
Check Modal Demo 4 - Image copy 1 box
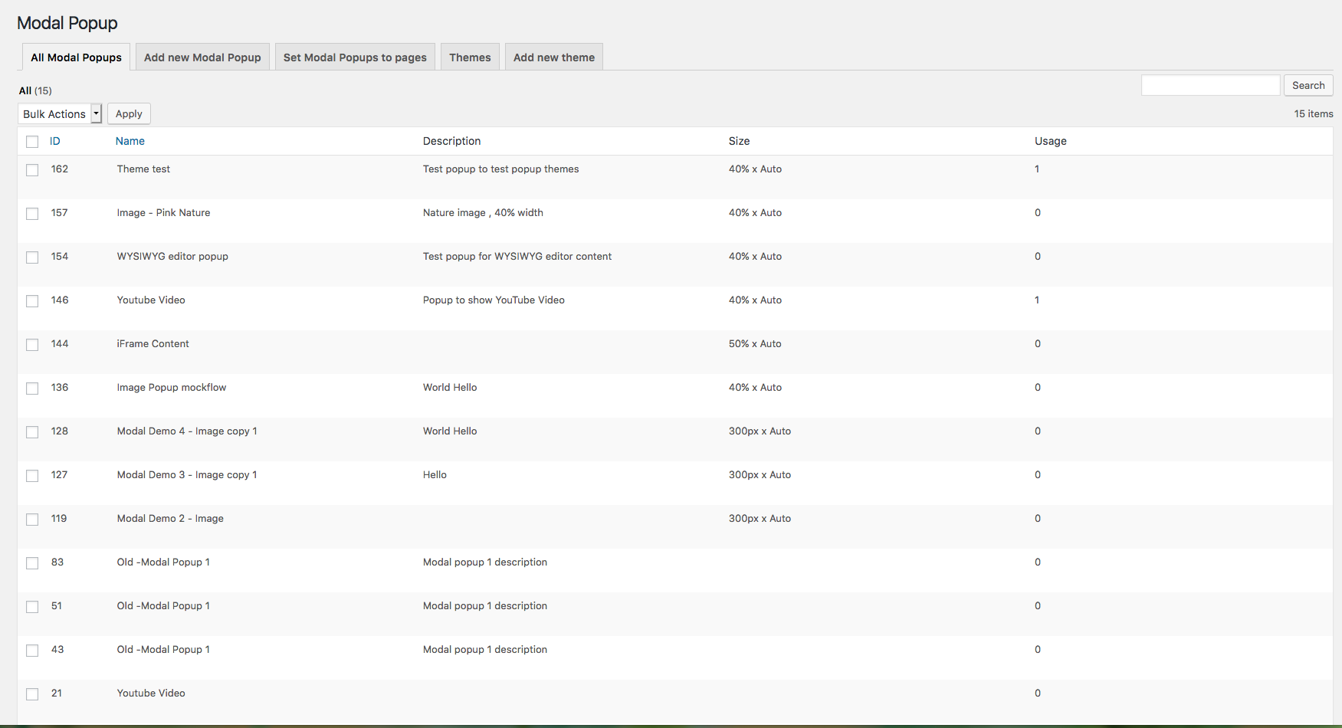coord(32,432)
